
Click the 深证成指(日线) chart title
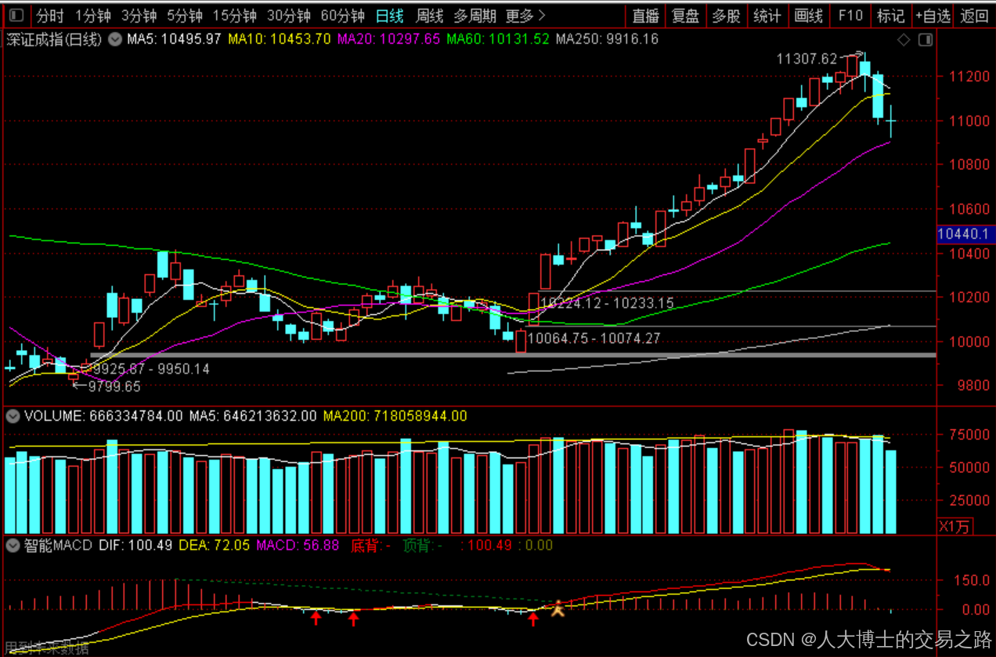click(54, 39)
